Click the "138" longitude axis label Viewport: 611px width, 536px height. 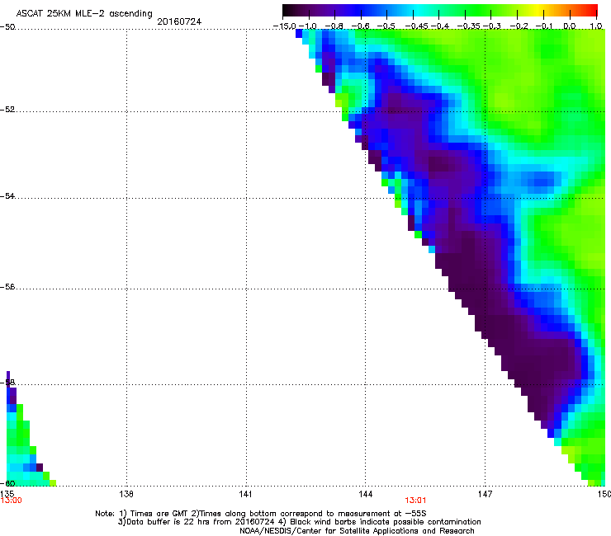coord(126,494)
